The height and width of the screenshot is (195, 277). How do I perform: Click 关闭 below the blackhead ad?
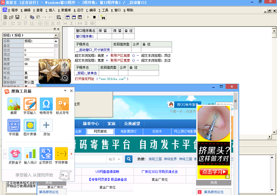coord(214,183)
